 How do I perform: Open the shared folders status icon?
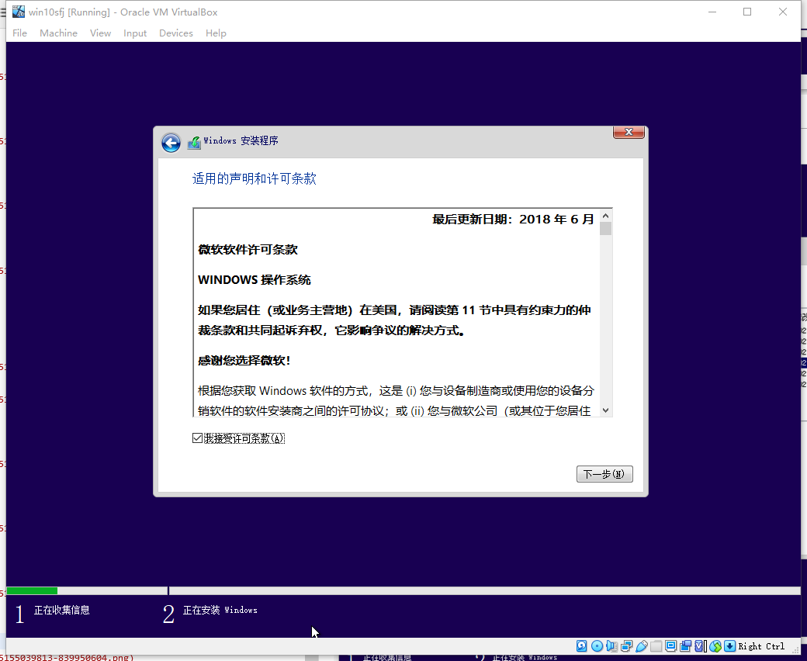pyautogui.click(x=656, y=646)
